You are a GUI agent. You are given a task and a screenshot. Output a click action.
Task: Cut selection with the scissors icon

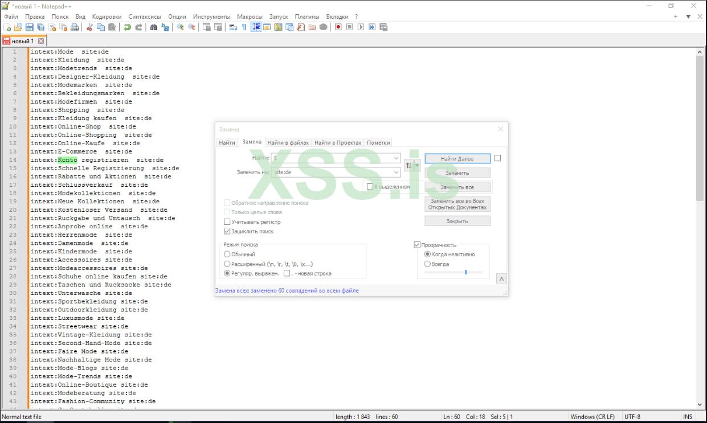pos(89,27)
